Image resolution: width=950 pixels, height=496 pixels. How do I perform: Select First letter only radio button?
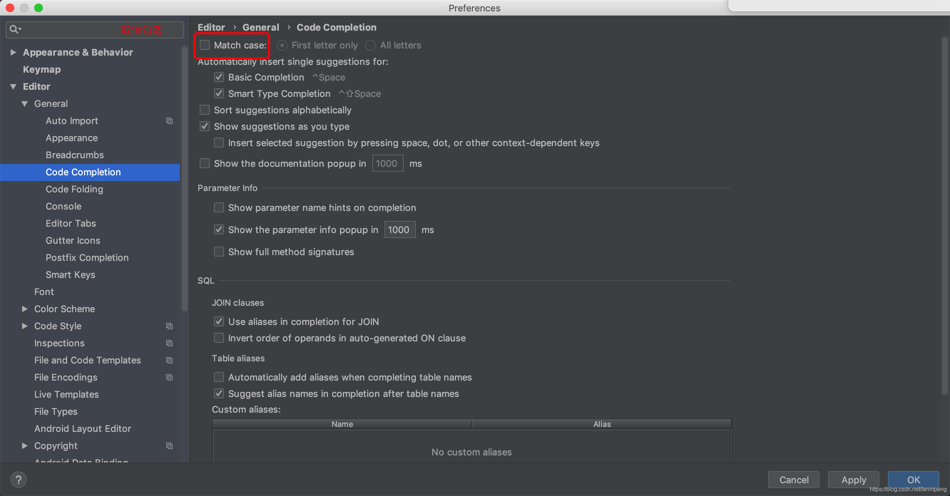coord(282,45)
